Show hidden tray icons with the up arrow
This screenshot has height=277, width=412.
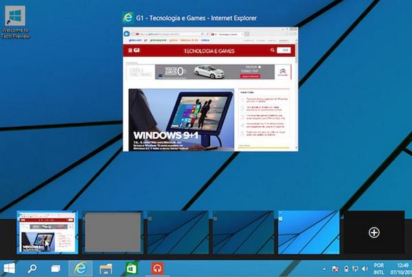click(324, 269)
